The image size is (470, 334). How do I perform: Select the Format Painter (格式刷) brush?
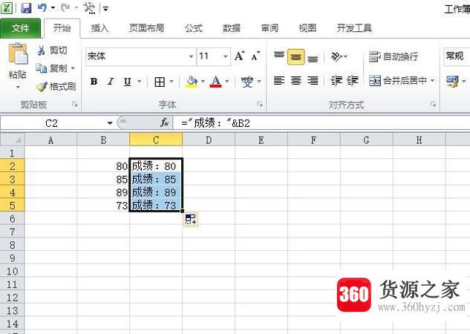click(x=56, y=87)
